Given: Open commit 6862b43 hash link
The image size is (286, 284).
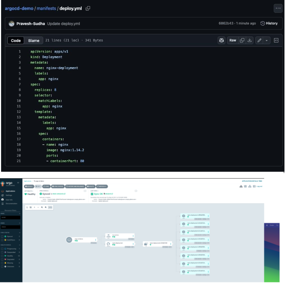Looking at the screenshot, I should [226, 23].
